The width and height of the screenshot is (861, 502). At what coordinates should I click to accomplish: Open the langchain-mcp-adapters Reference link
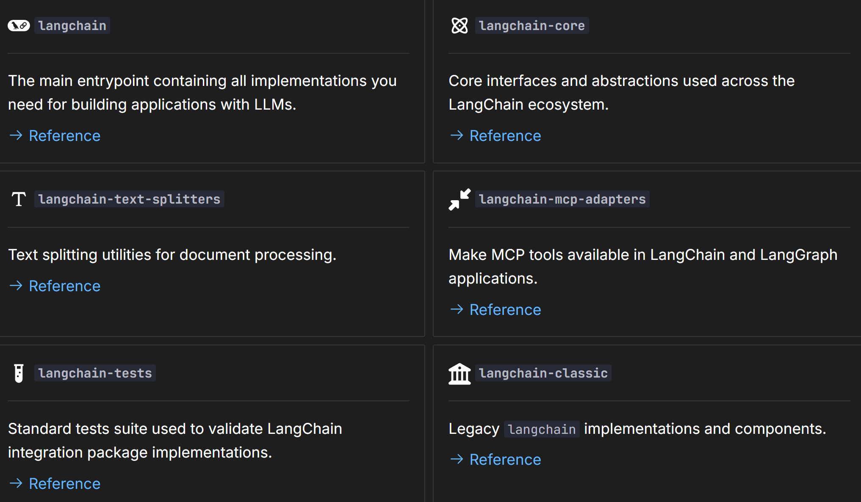(x=505, y=310)
